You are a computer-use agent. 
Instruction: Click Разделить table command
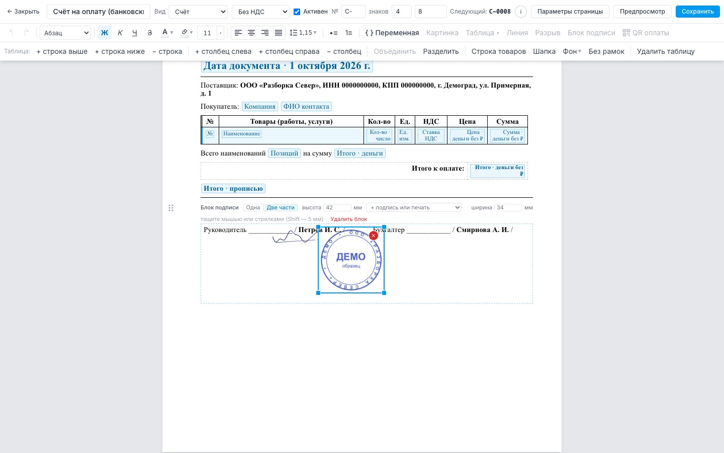click(441, 51)
